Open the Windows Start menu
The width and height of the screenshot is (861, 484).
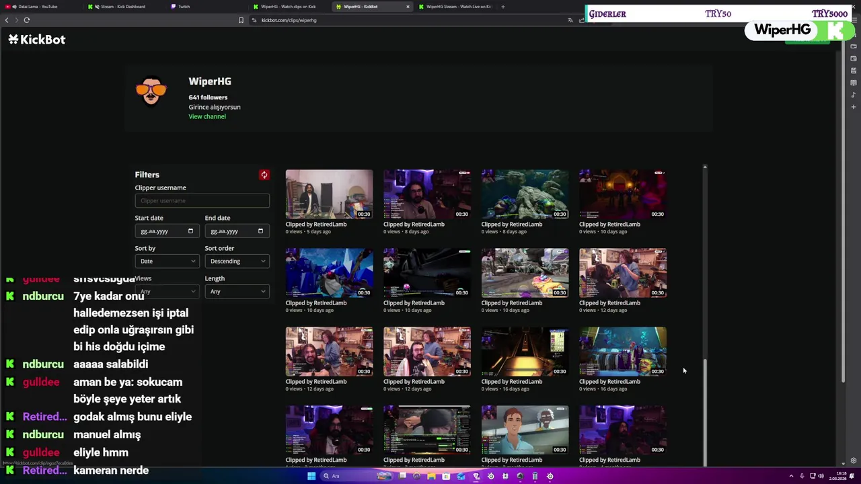[311, 476]
